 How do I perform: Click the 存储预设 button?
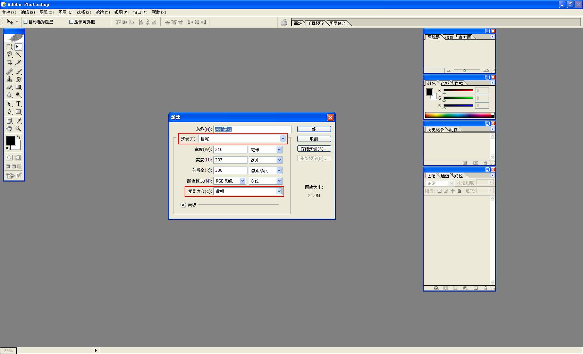point(314,149)
